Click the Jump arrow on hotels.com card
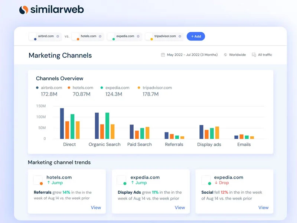297x223 pixels. (49, 182)
